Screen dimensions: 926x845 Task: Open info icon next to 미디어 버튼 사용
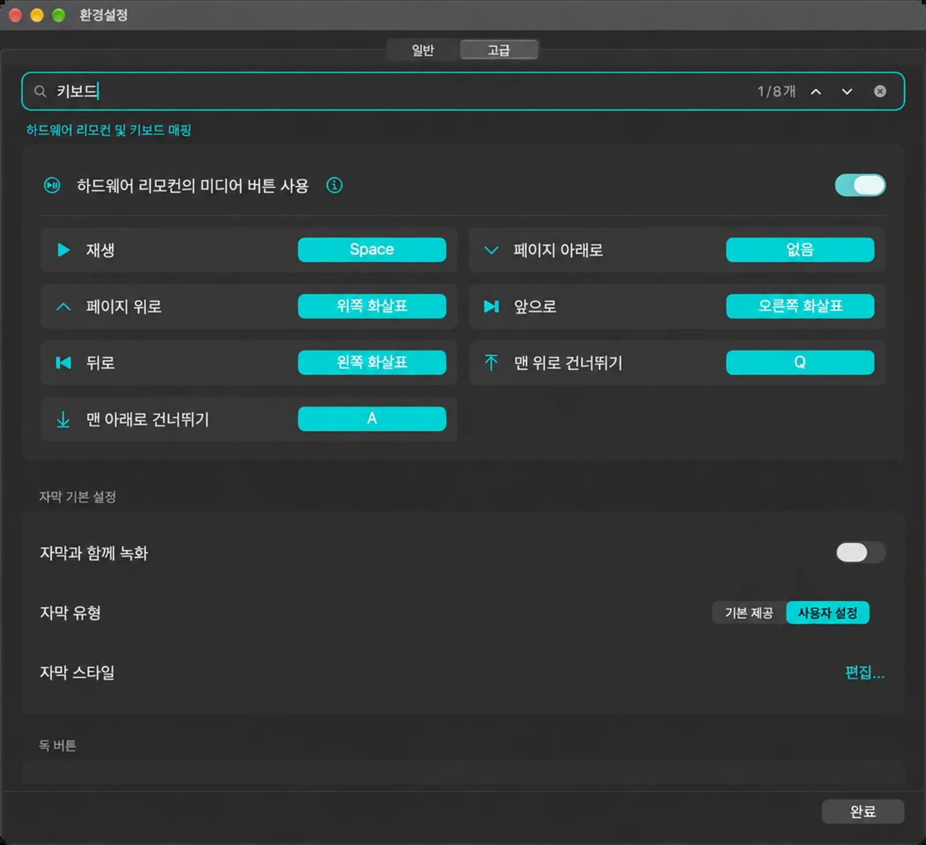tap(335, 185)
